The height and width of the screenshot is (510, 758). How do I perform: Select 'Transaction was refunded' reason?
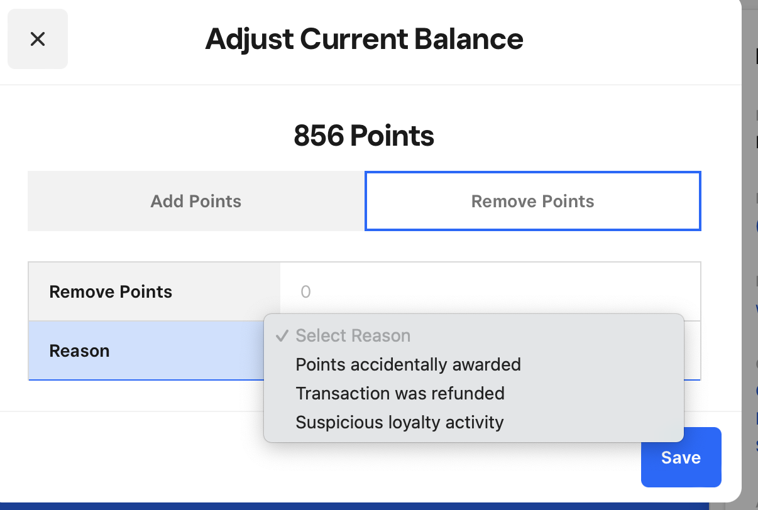coord(400,393)
